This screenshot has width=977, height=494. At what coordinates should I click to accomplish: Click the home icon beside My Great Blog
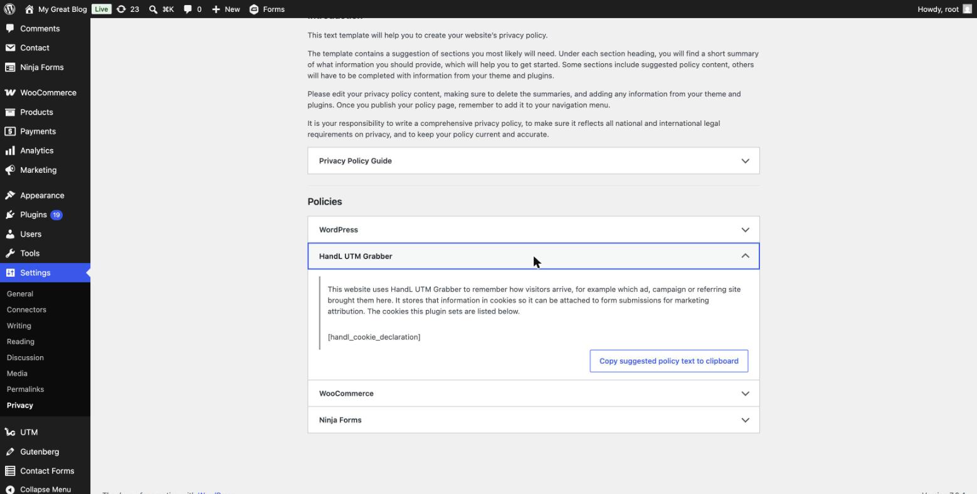tap(29, 9)
